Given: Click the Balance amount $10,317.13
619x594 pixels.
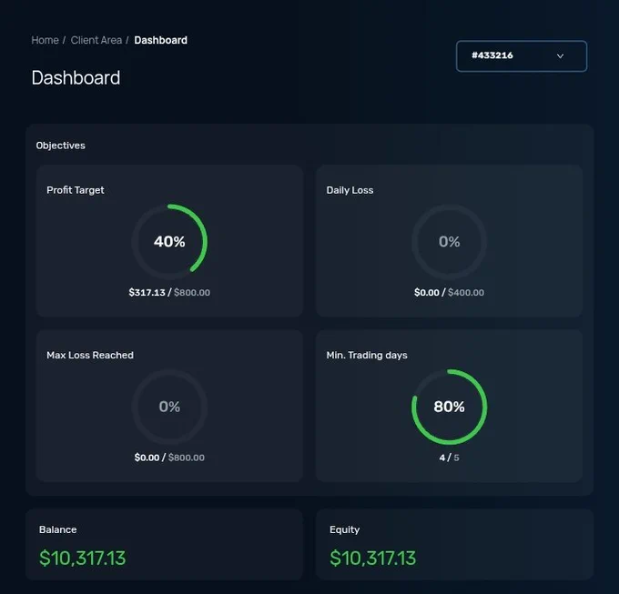Looking at the screenshot, I should click(x=83, y=559).
